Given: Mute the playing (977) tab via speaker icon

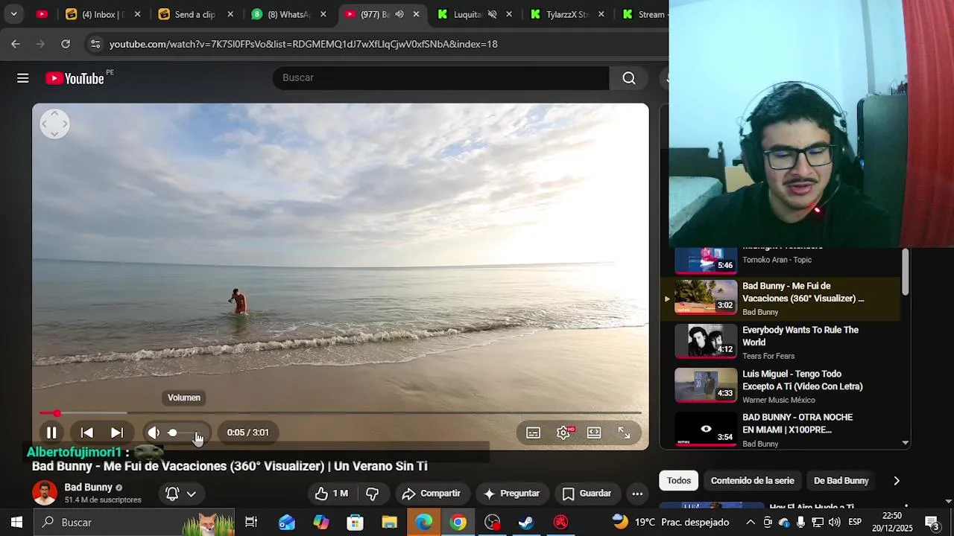Looking at the screenshot, I should tap(399, 14).
